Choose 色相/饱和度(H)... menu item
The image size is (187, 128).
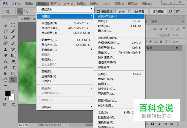tap(119, 43)
